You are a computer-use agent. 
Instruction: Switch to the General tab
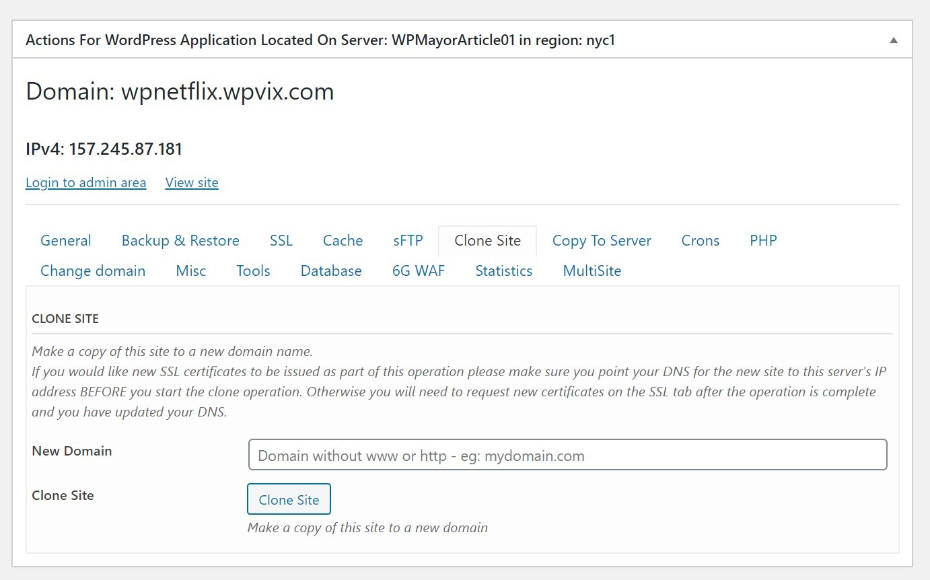(66, 241)
